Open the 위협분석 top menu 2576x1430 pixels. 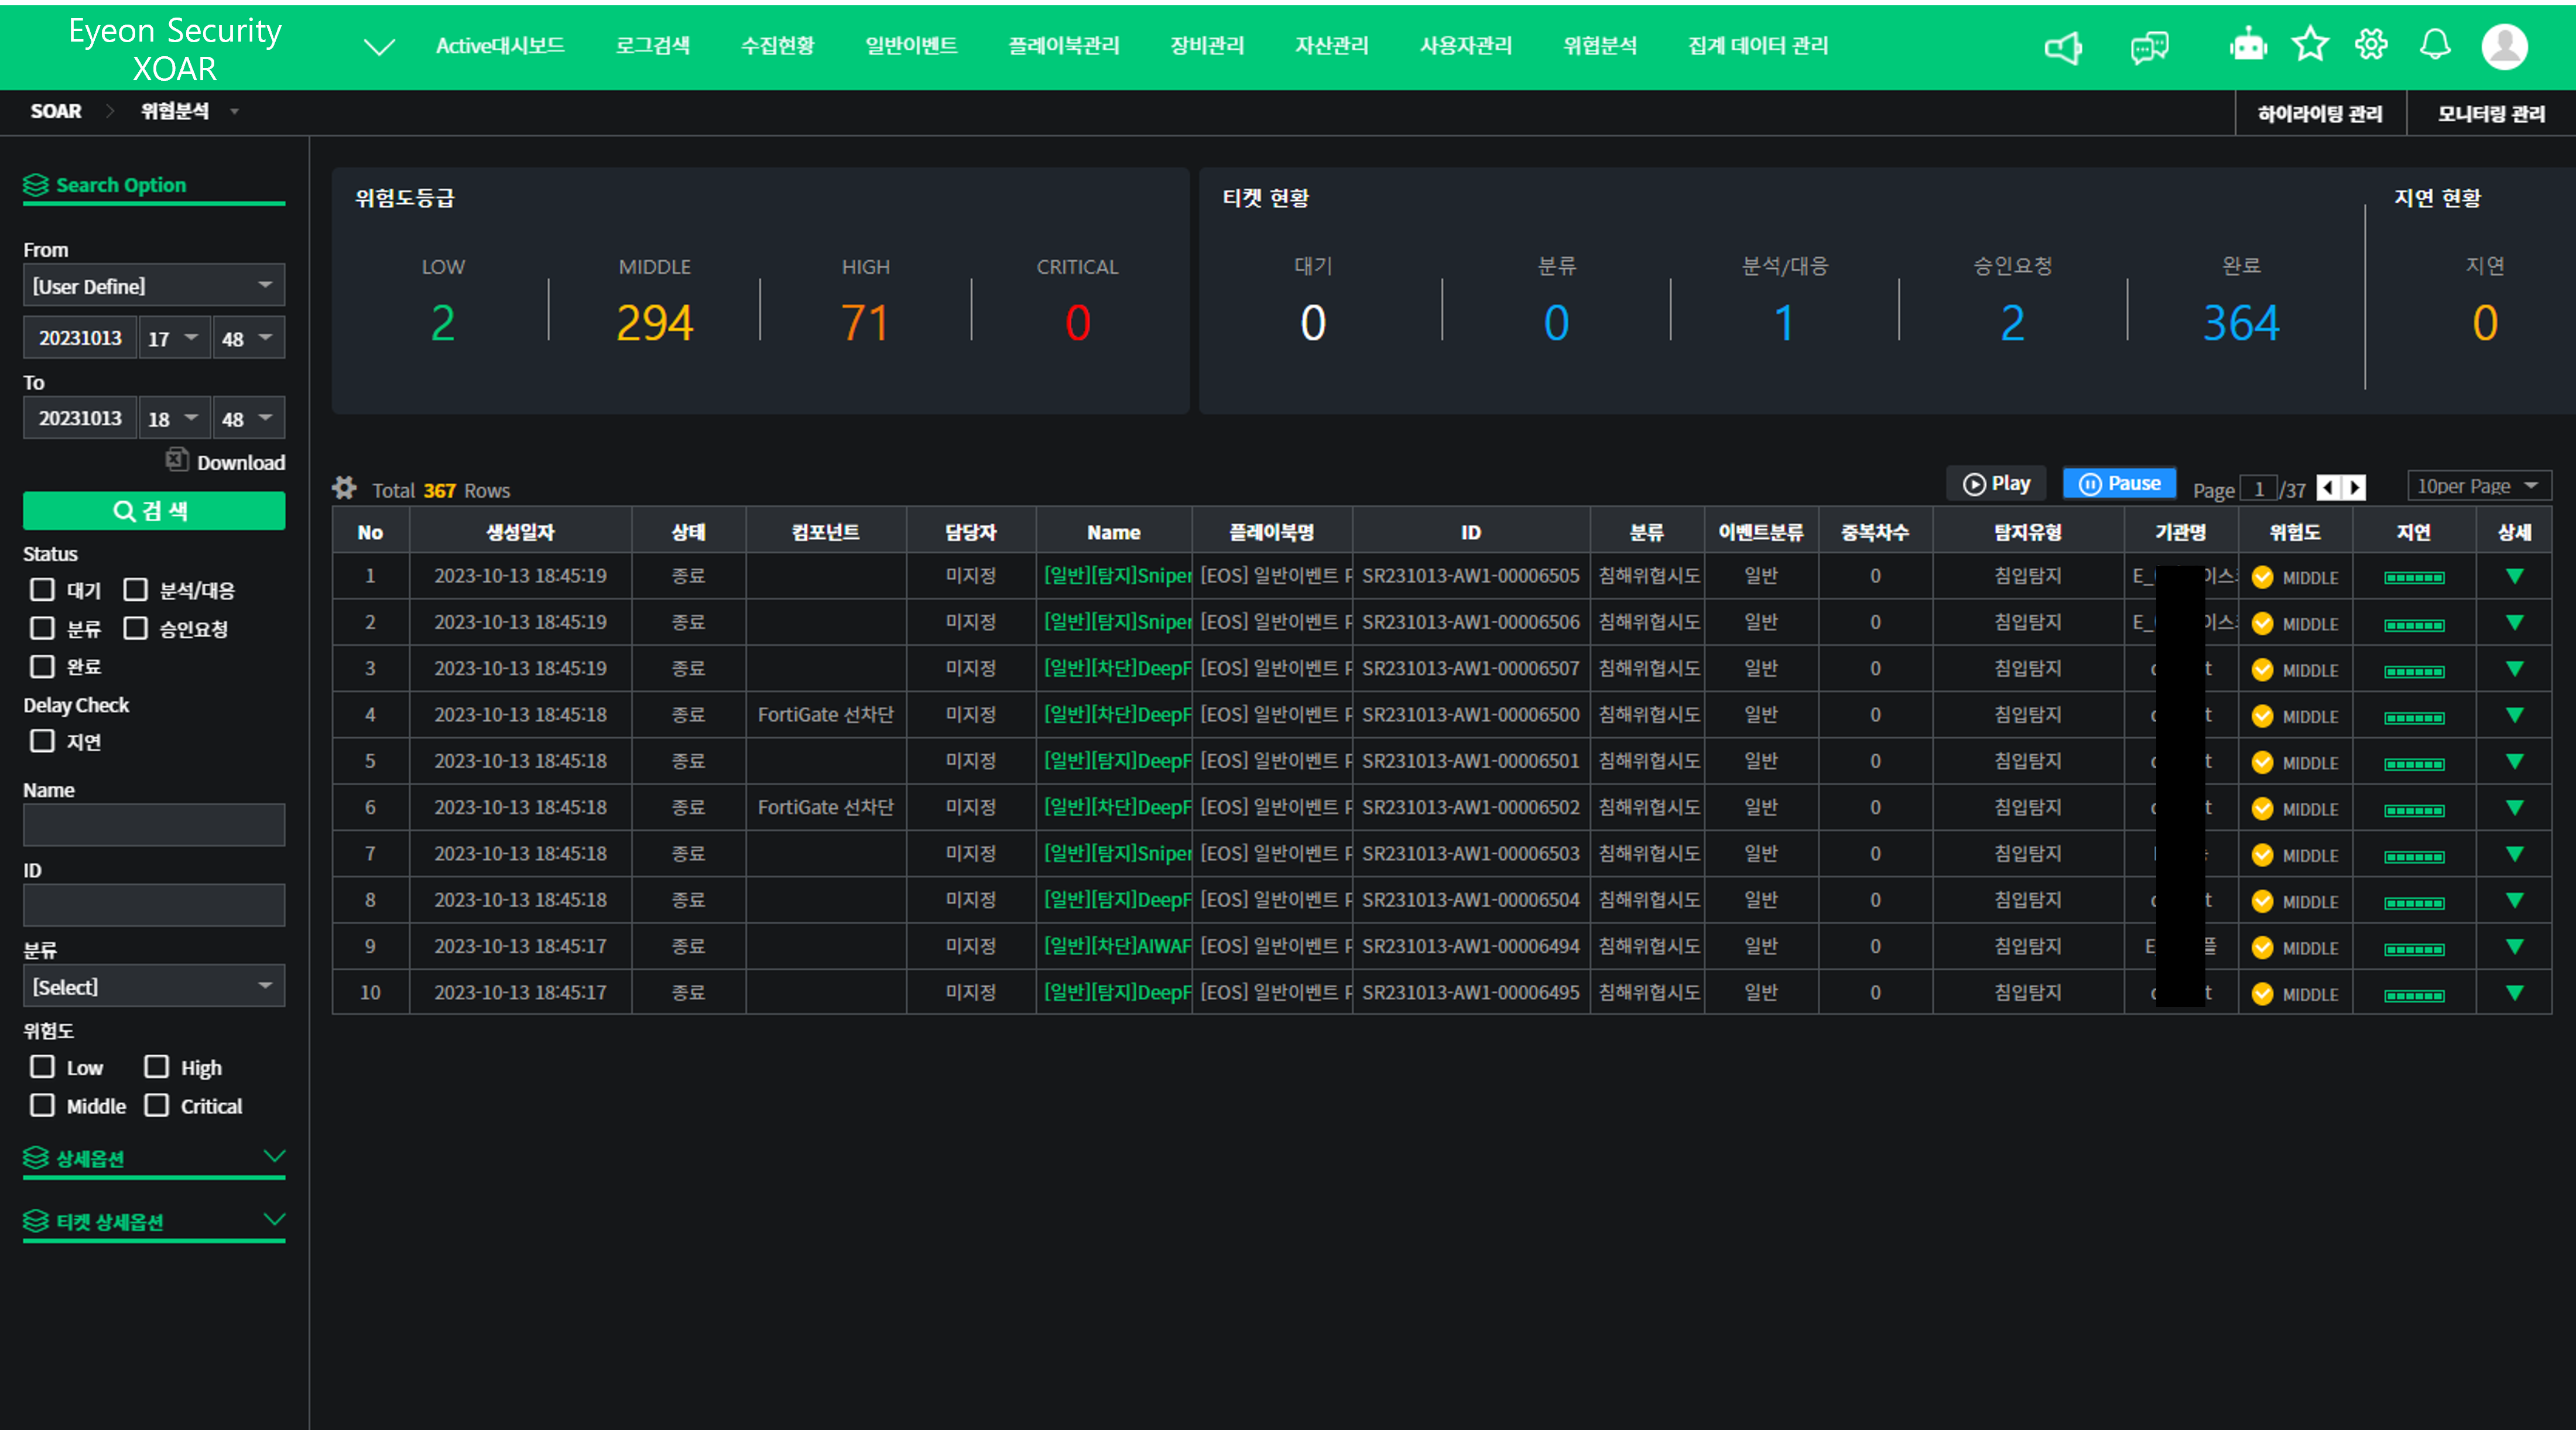point(1600,45)
